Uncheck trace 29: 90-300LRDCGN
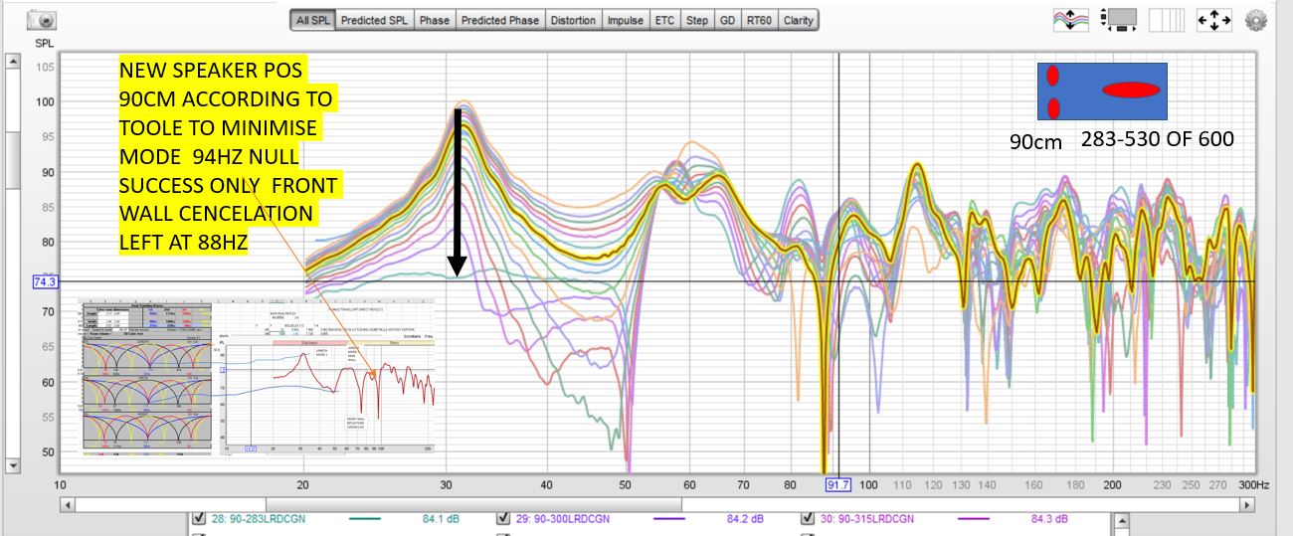Screen dimensions: 1293x536 point(503,519)
